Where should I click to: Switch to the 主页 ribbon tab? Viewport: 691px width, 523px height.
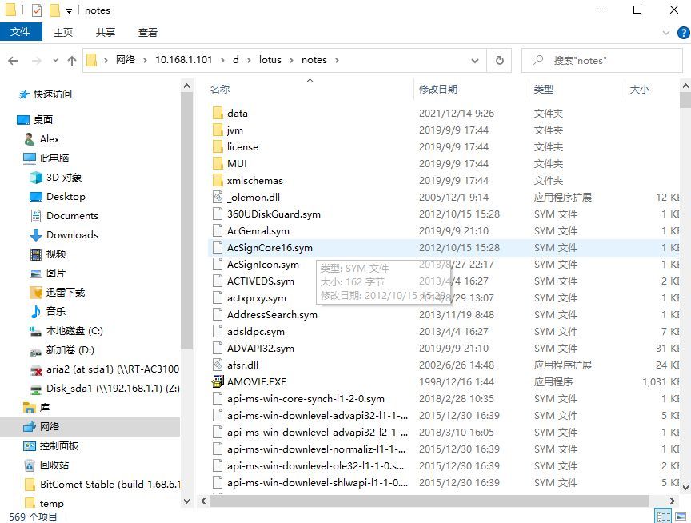[x=63, y=32]
